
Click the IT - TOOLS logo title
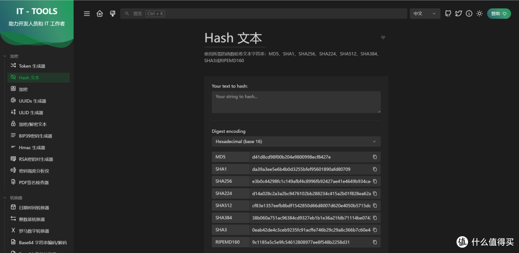pos(37,11)
